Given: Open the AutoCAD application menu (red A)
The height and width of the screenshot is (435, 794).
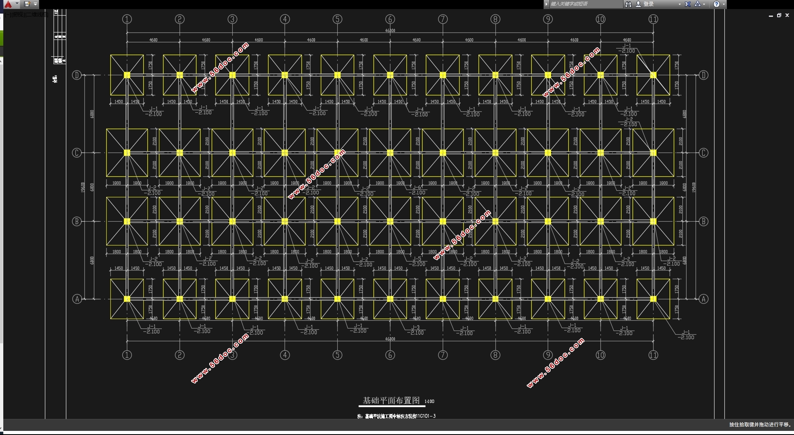Looking at the screenshot, I should click(8, 4).
